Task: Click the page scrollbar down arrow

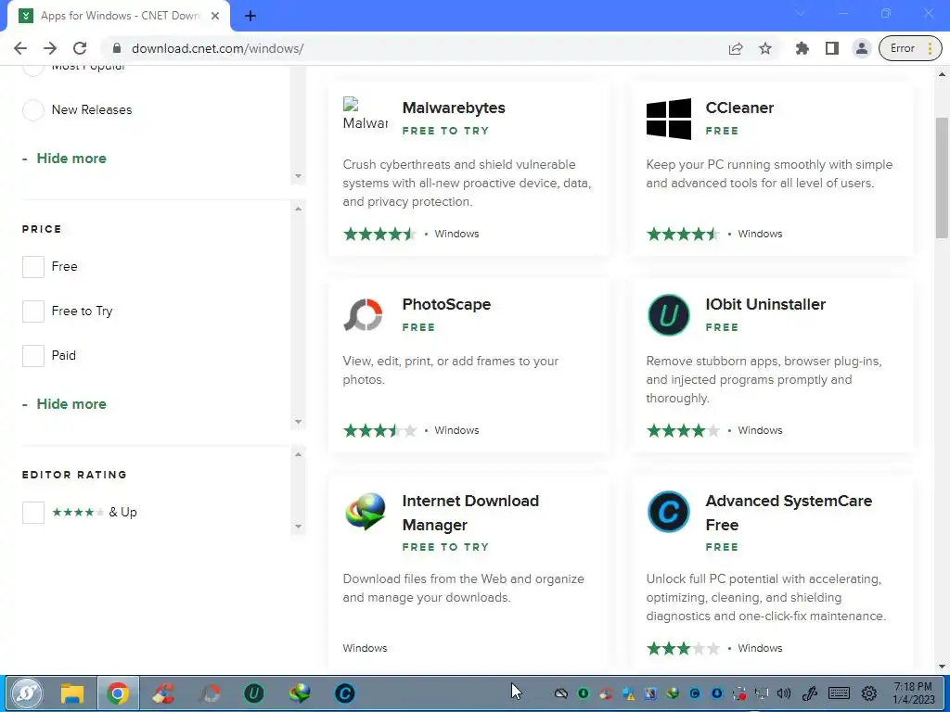Action: tap(942, 667)
